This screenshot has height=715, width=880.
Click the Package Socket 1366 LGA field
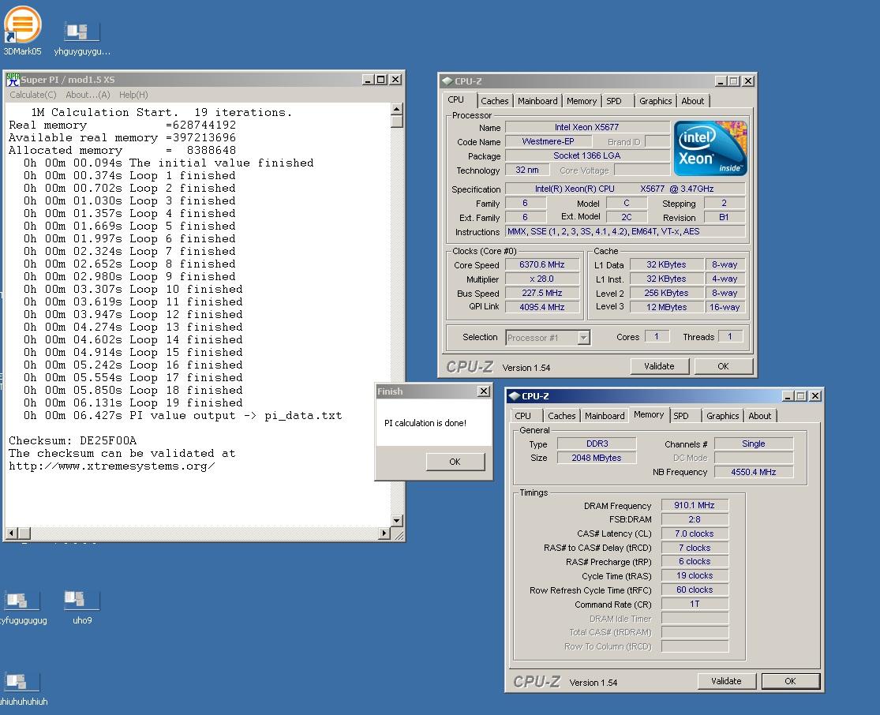[x=587, y=155]
